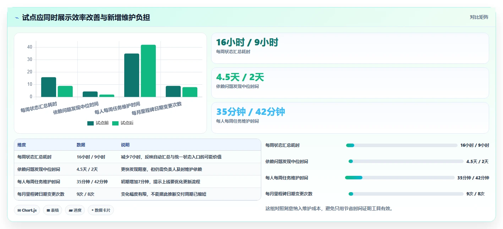Click the 维度 column header
The image size is (503, 229).
22,145
